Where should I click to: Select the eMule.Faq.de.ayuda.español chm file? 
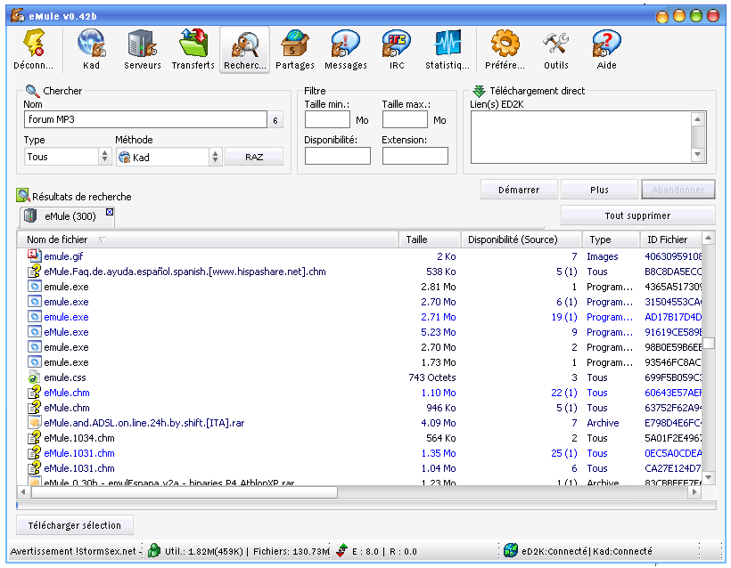tap(359, 272)
